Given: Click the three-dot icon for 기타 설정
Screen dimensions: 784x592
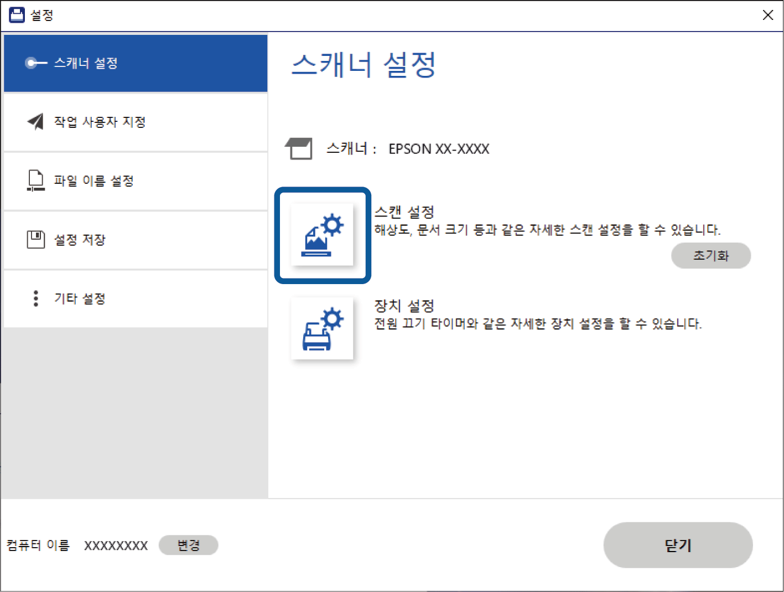Looking at the screenshot, I should [36, 298].
